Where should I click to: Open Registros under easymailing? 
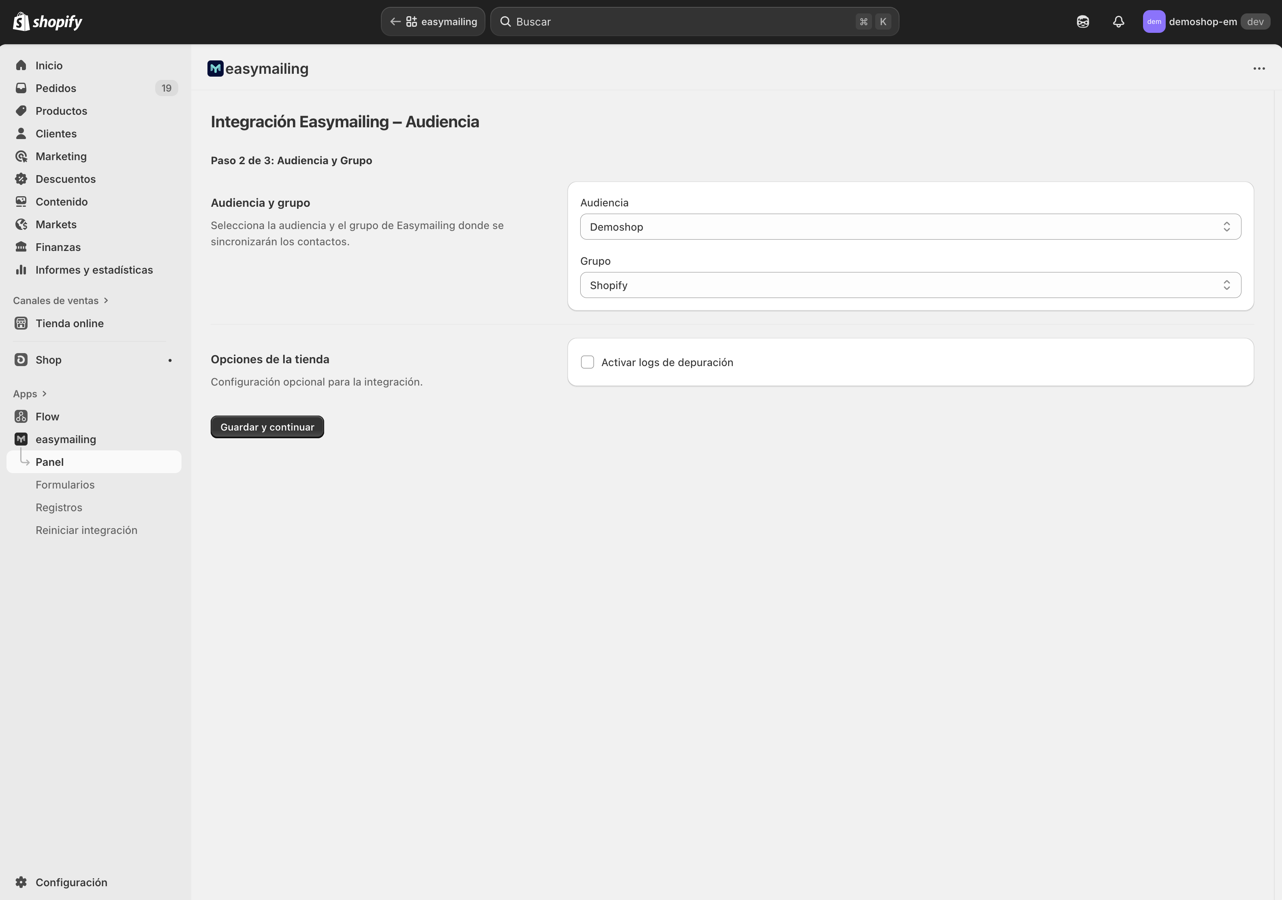coord(59,507)
